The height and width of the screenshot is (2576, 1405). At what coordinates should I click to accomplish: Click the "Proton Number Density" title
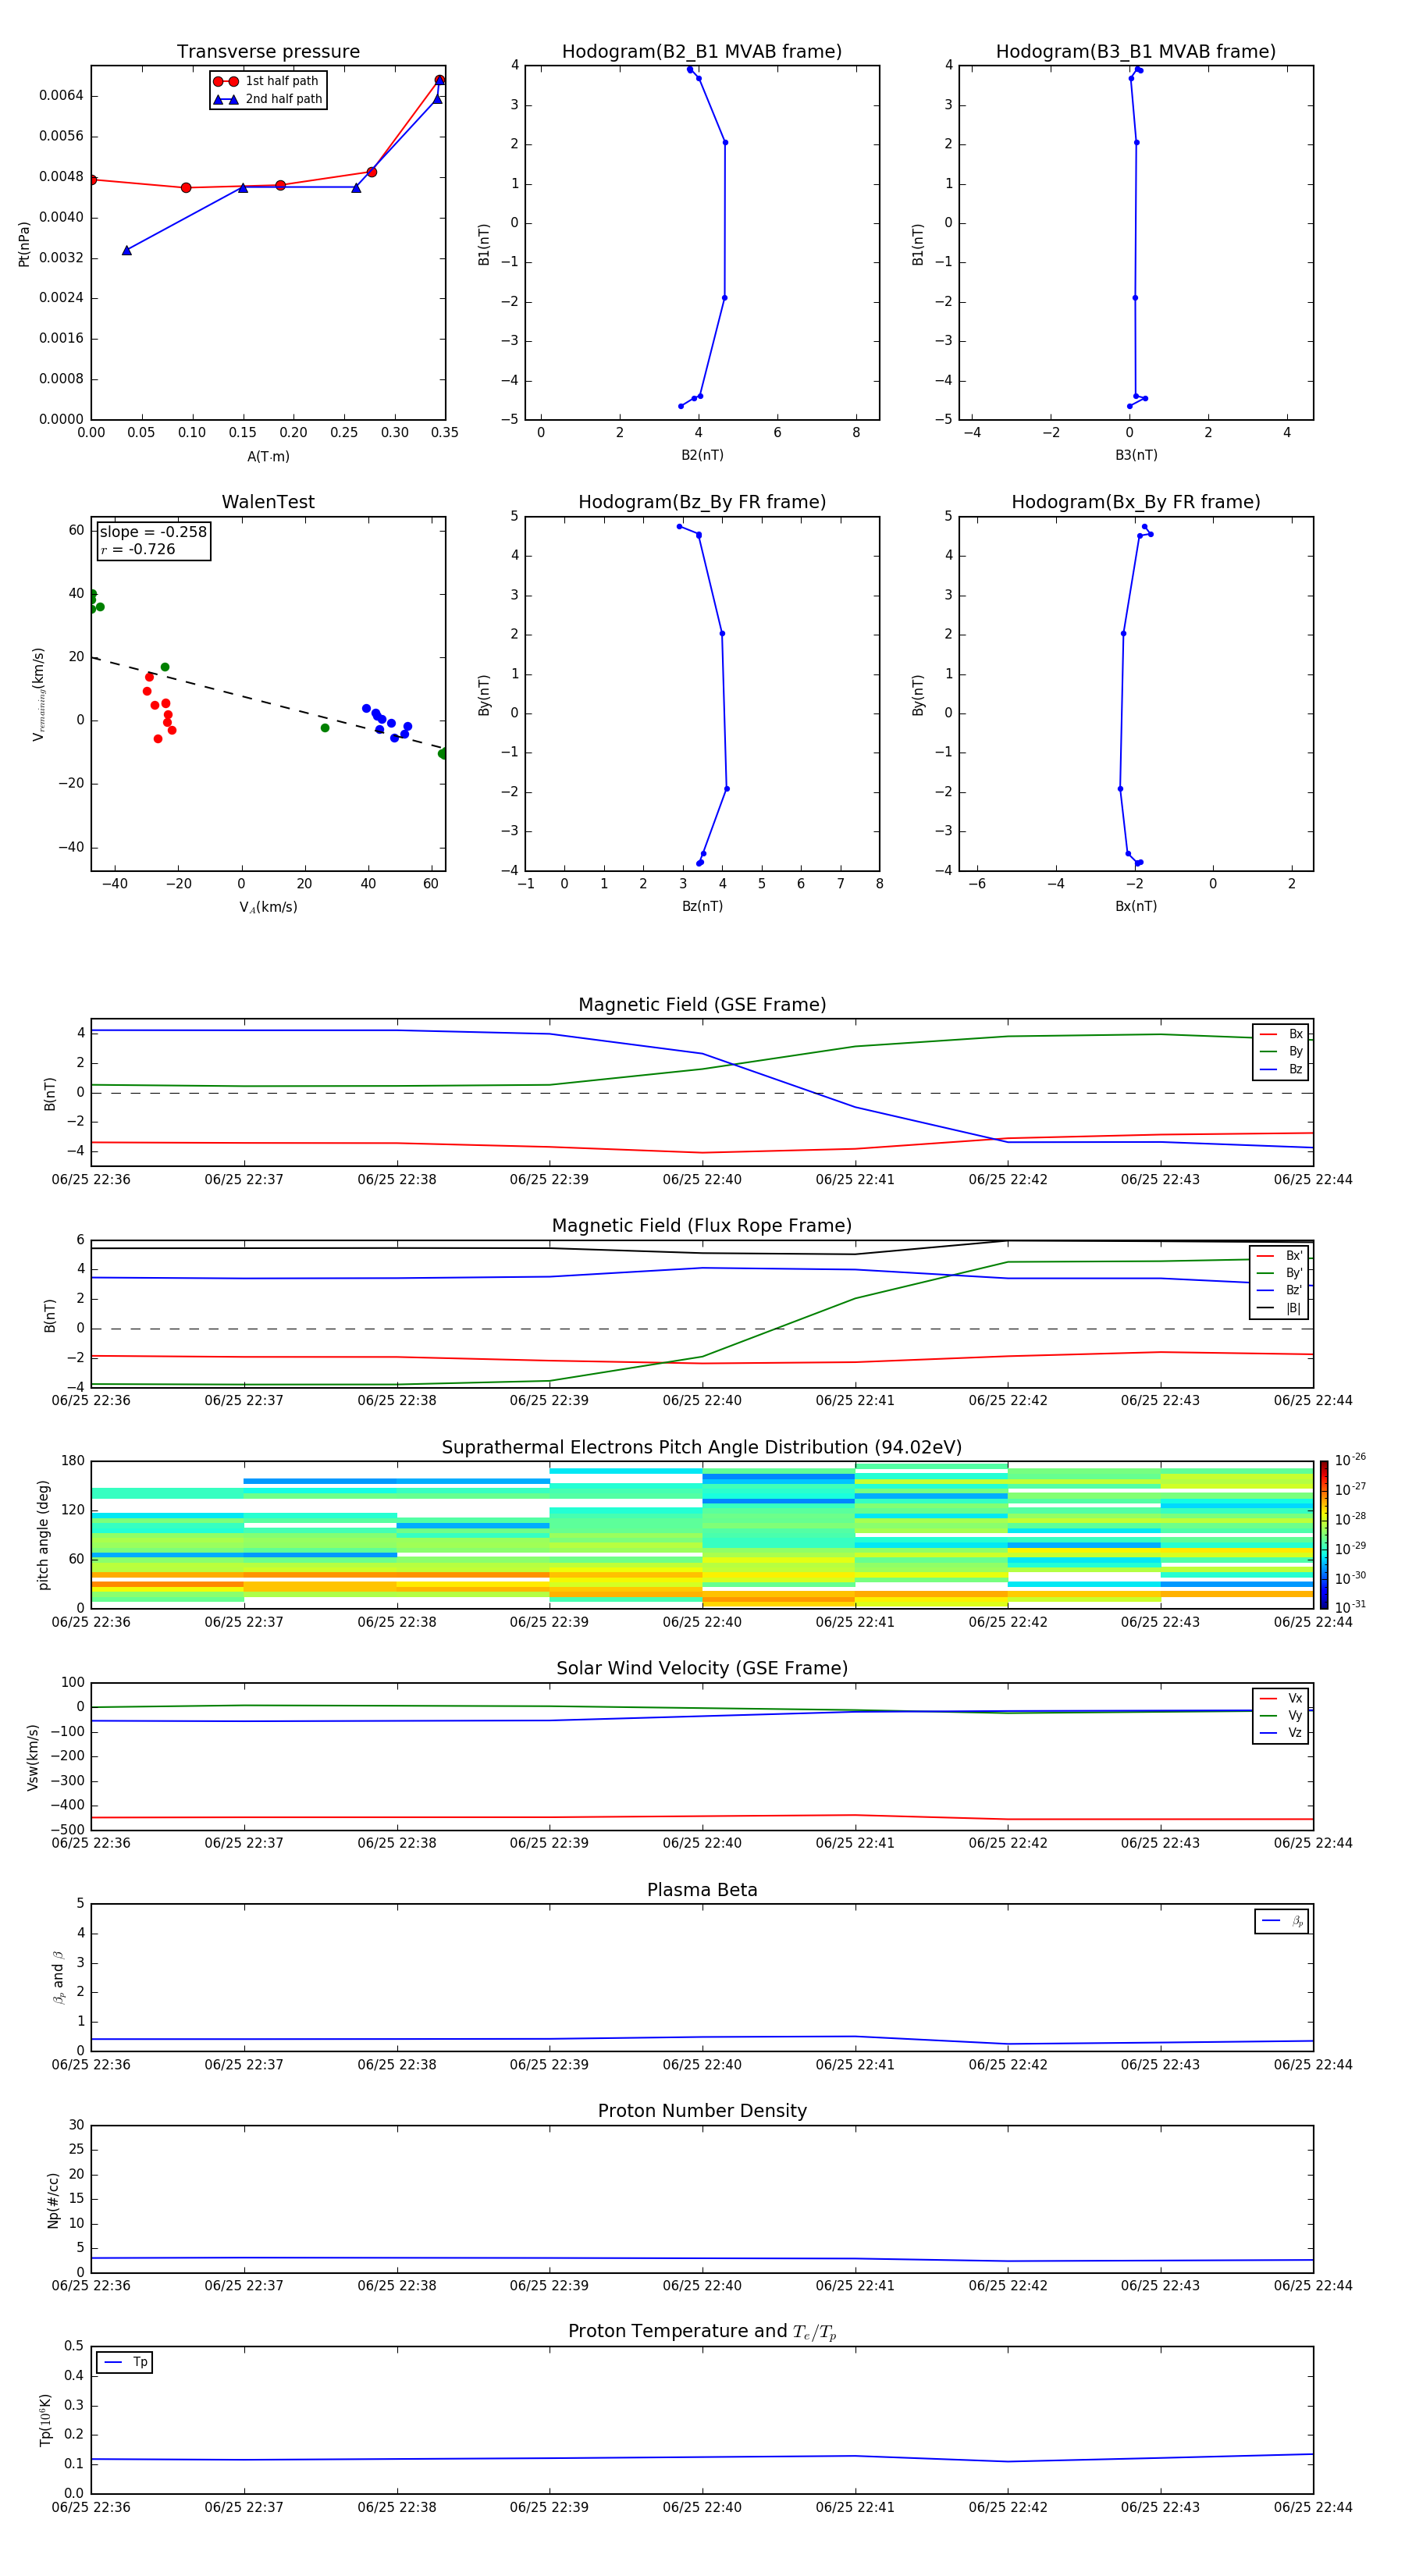pos(702,2111)
